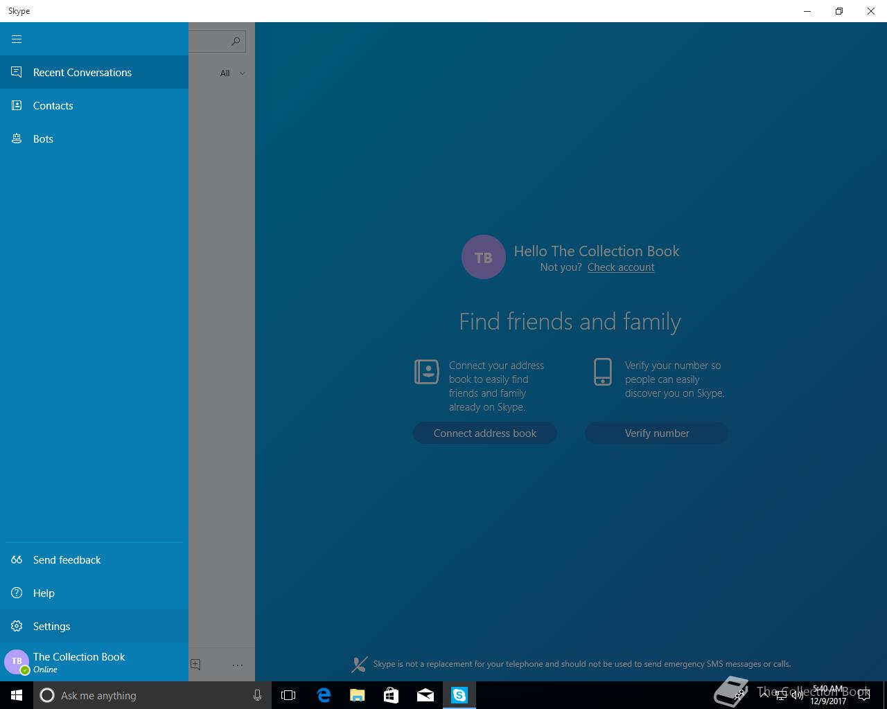887x709 pixels.
Task: Open the Windows Start menu
Action: coord(17,695)
